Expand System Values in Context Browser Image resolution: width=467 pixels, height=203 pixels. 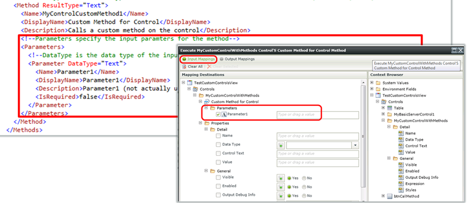pyautogui.click(x=372, y=82)
